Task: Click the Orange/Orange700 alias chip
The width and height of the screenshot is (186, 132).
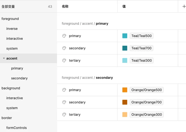Action: pos(147,102)
